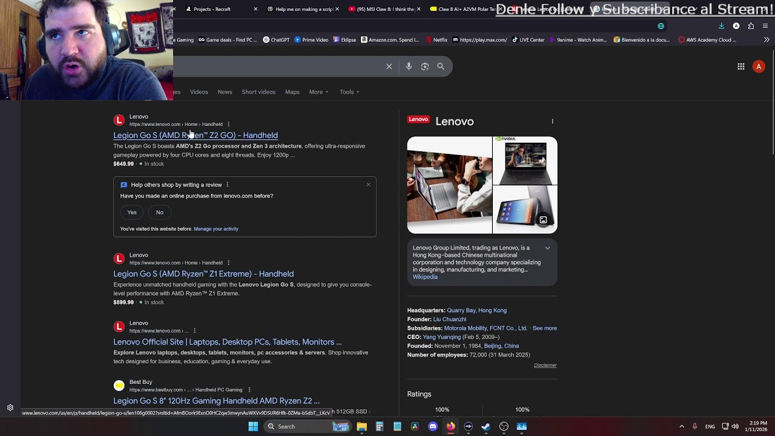This screenshot has width=775, height=436.
Task: Open Calculator from the taskbar
Action: pyautogui.click(x=380, y=426)
